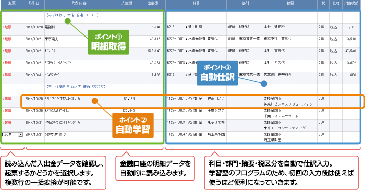Click the consumption tax value 1,121

(351, 27)
